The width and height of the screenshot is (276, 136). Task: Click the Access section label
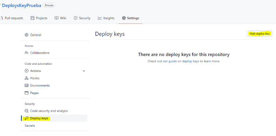point(29,46)
